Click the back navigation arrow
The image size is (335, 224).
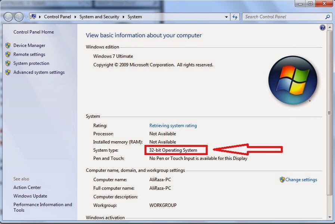7,16
